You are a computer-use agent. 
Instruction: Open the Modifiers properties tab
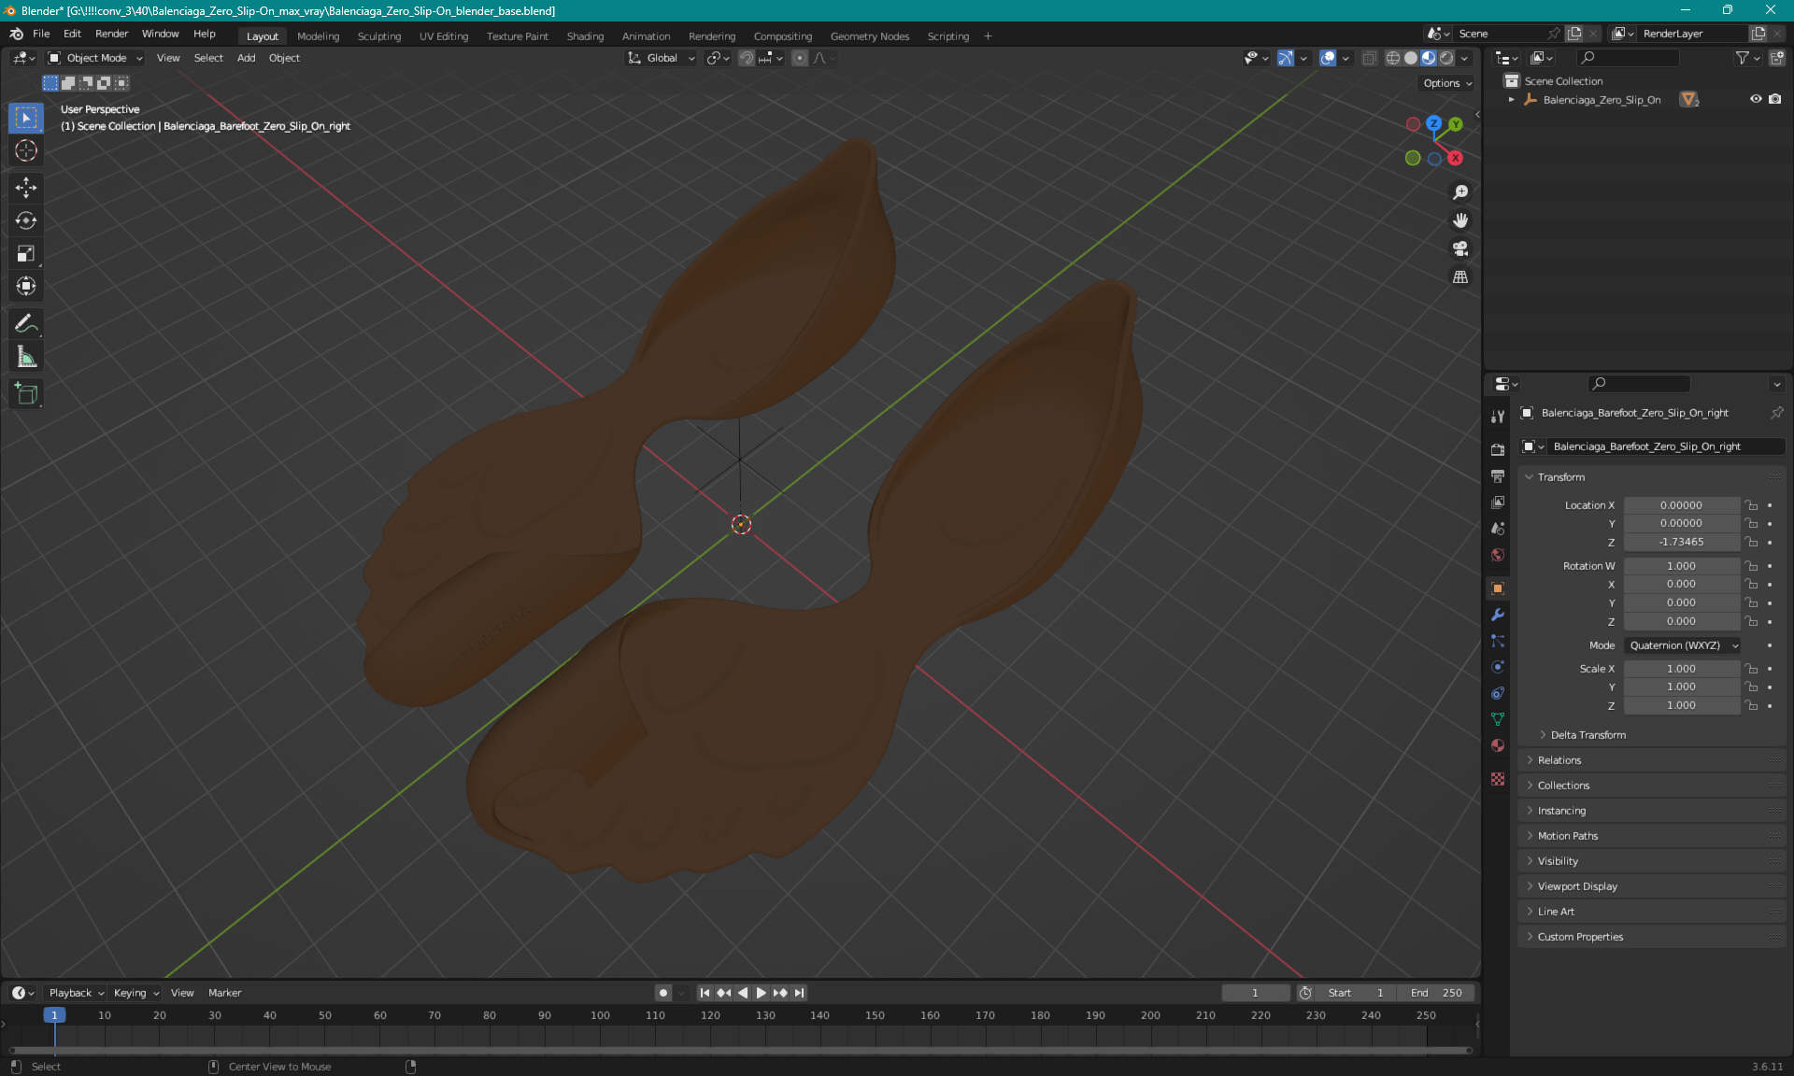coord(1498,615)
